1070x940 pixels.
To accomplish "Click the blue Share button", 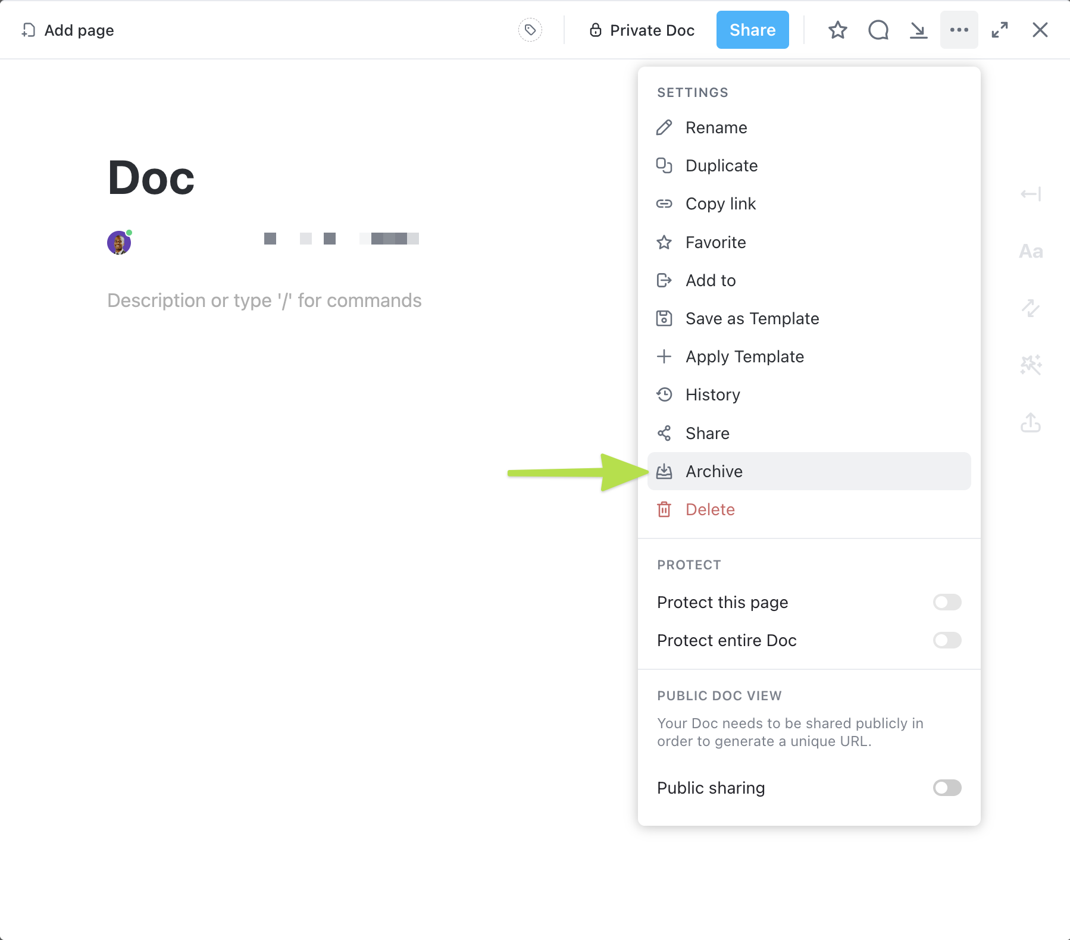I will (752, 30).
